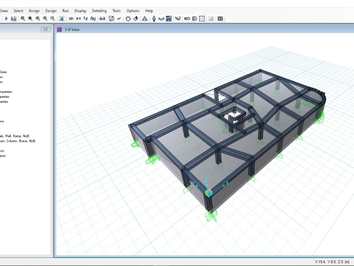Open the partly visible Draw menu
Image resolution: width=354 pixels, height=266 pixels.
(4, 11)
